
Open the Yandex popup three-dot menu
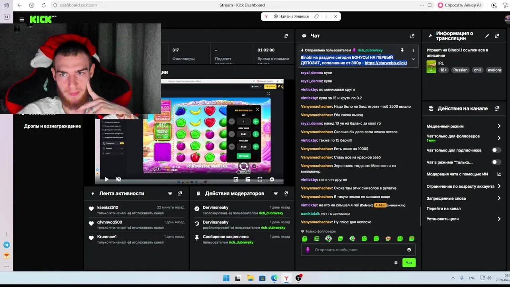pyautogui.click(x=326, y=16)
